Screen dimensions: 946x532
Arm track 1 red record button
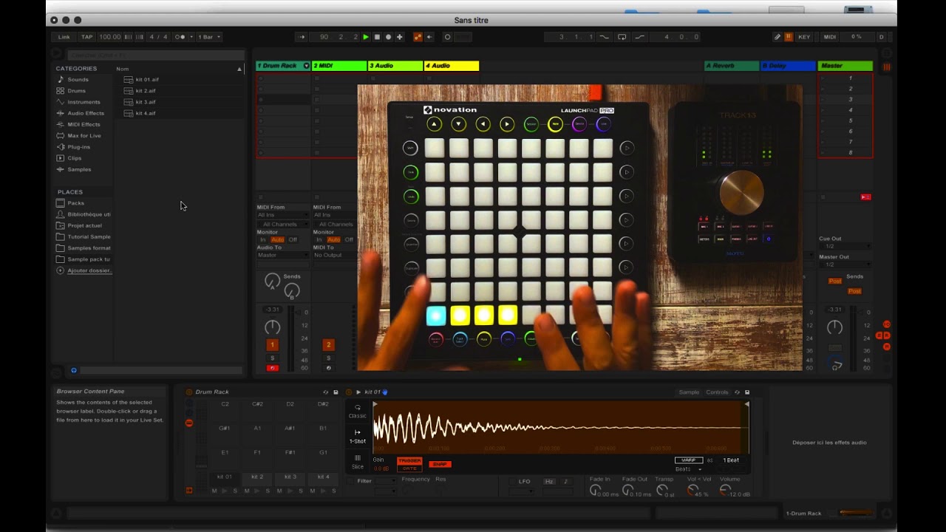point(272,368)
